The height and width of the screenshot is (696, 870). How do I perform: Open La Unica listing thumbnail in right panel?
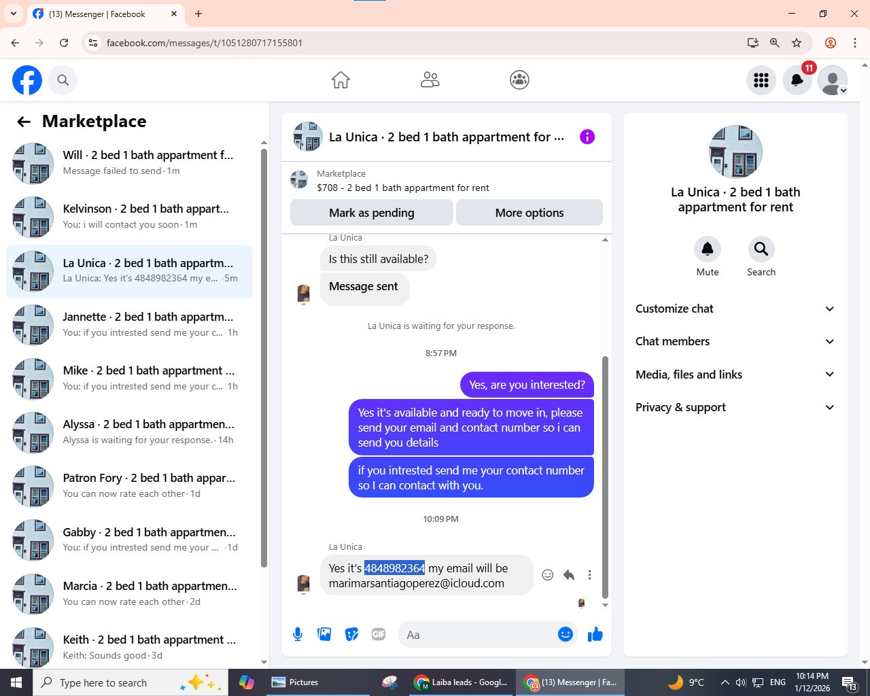[x=735, y=152]
